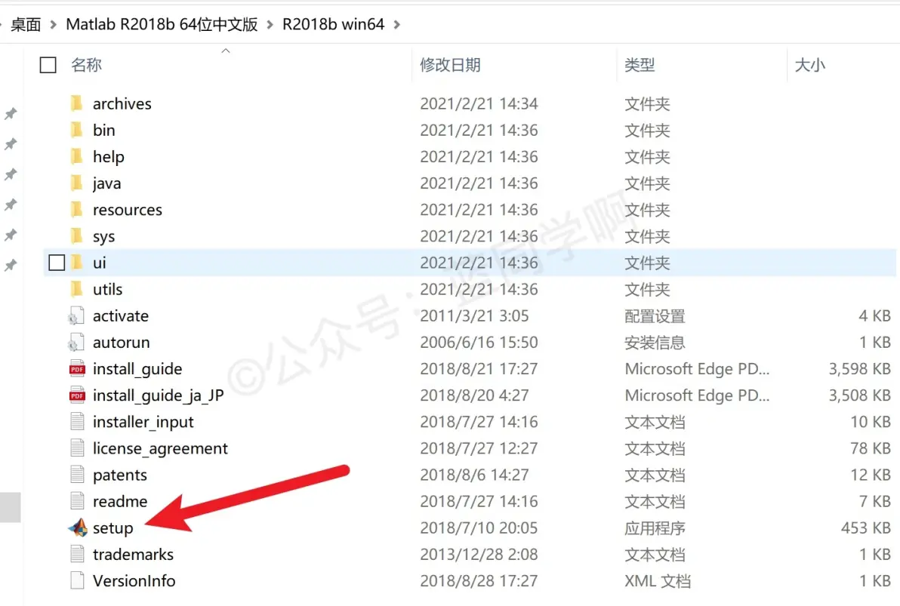Click date 2018/8/21 17:27 of install_guide
This screenshot has height=606, width=900.
tap(479, 368)
